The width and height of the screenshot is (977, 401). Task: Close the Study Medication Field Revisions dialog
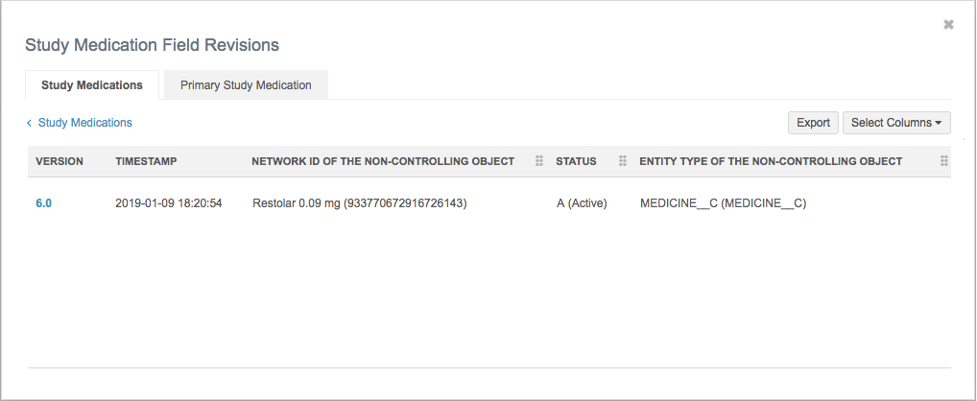tap(948, 25)
